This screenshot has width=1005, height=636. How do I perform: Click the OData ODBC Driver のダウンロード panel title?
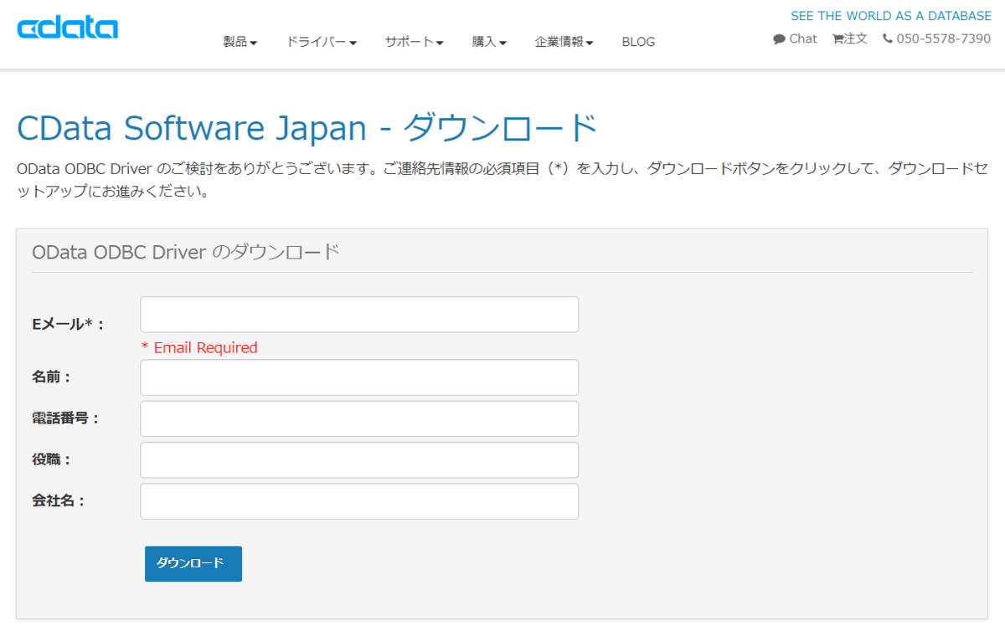186,251
